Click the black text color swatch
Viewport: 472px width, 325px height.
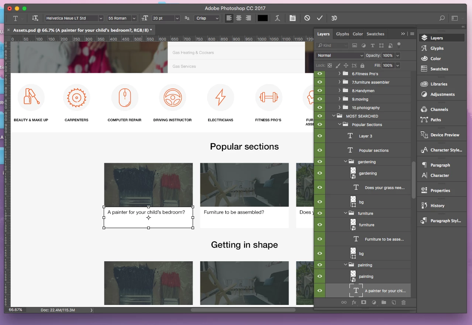(263, 18)
